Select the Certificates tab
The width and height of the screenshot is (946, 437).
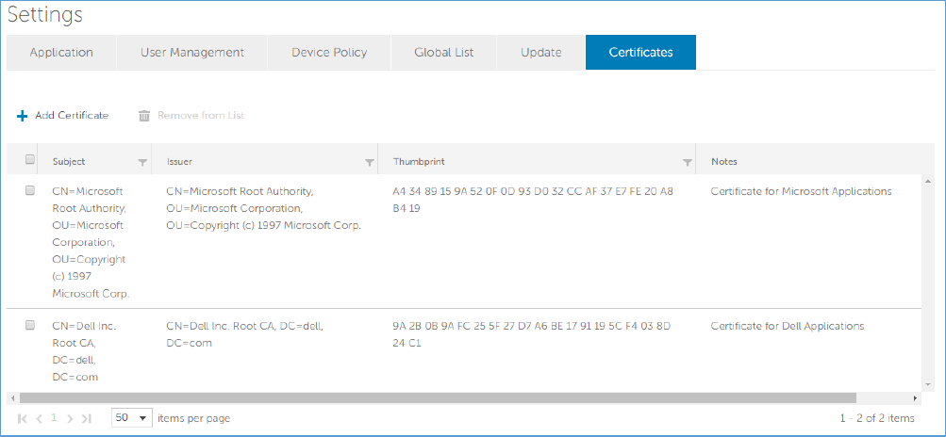(x=640, y=53)
